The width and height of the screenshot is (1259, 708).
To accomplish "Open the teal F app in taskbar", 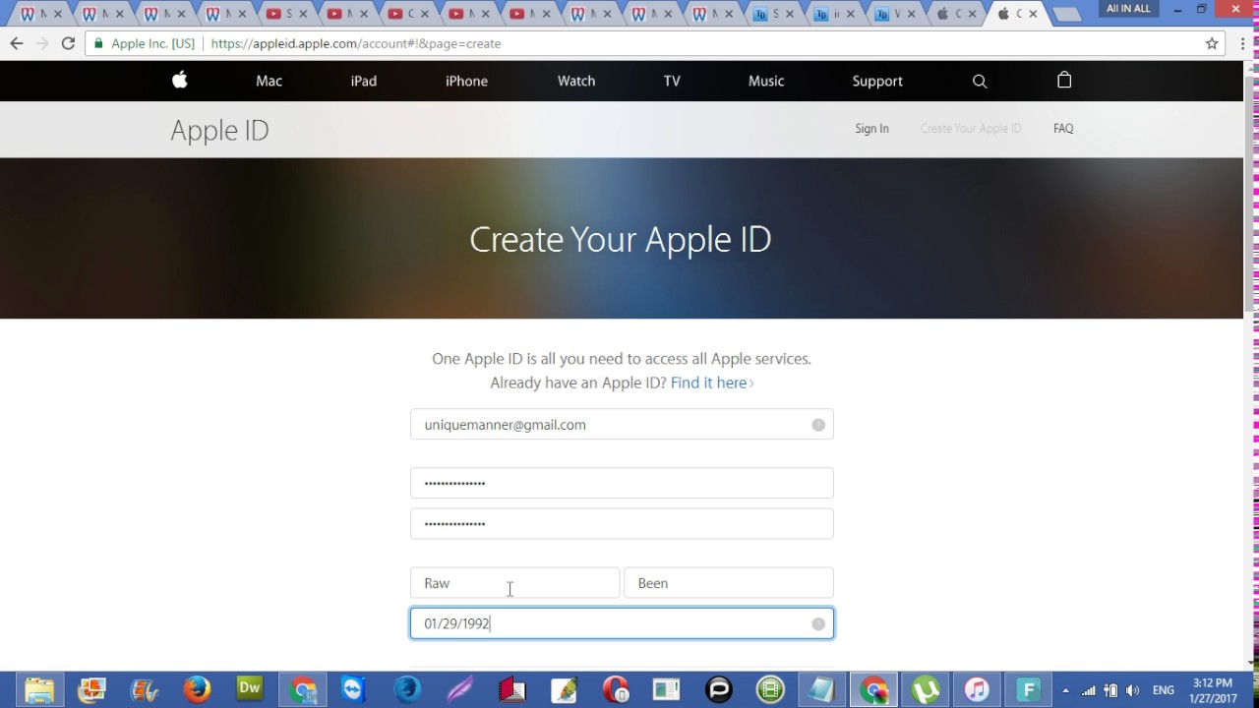I will pos(1028,689).
